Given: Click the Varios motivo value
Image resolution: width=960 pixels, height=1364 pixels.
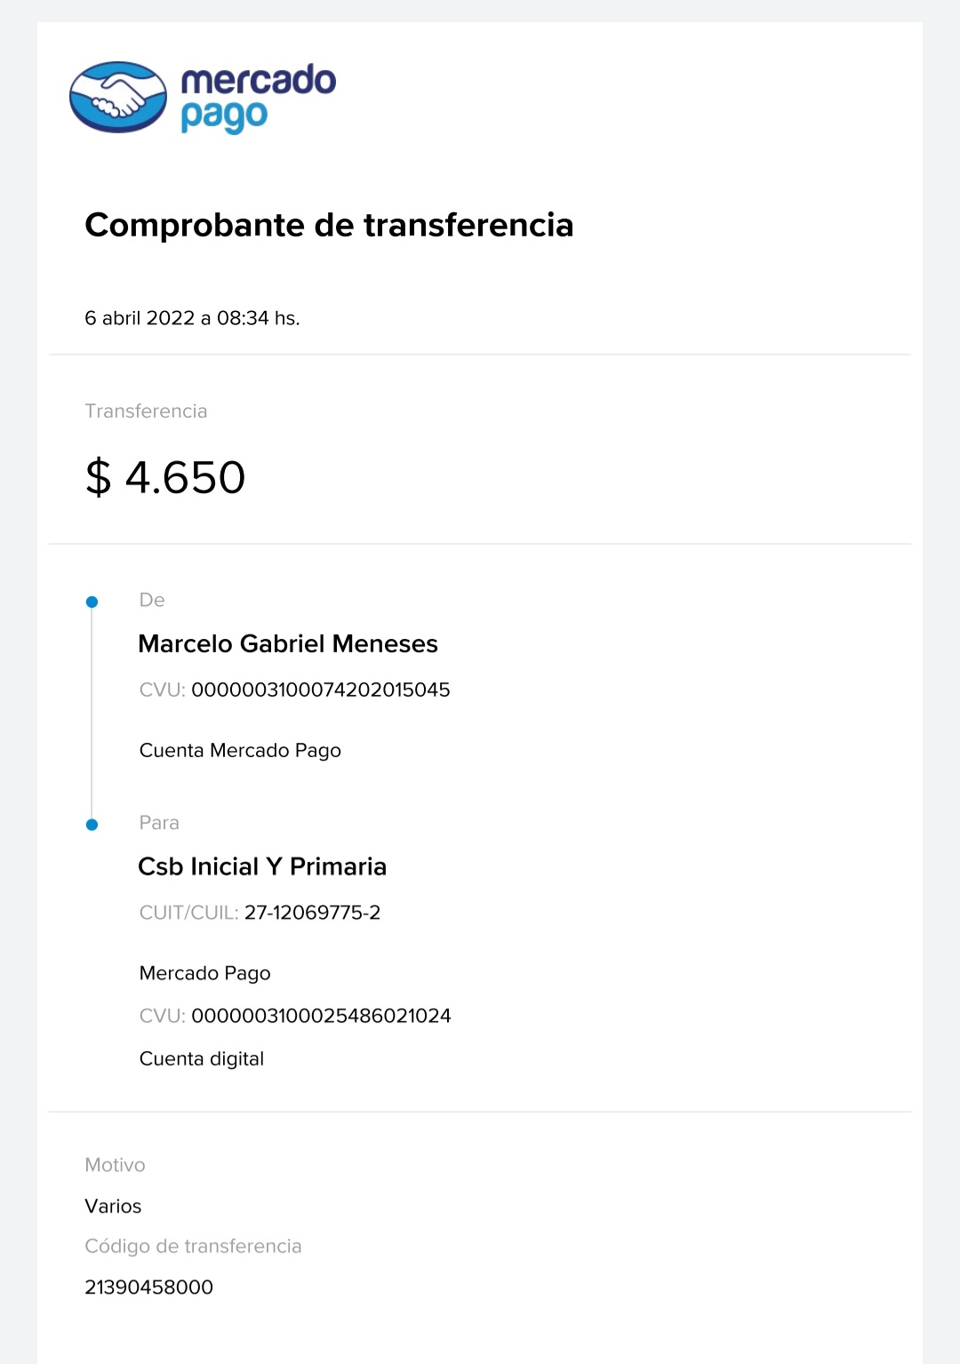Looking at the screenshot, I should point(113,1207).
